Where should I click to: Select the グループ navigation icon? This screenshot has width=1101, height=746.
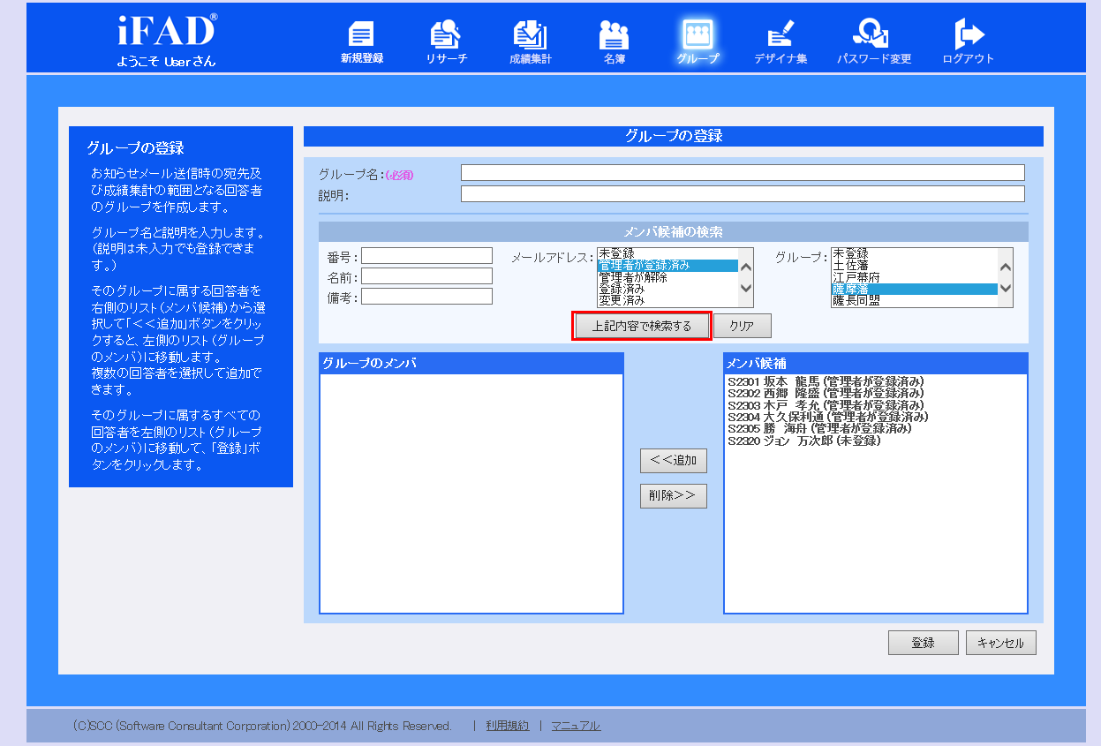698,41
